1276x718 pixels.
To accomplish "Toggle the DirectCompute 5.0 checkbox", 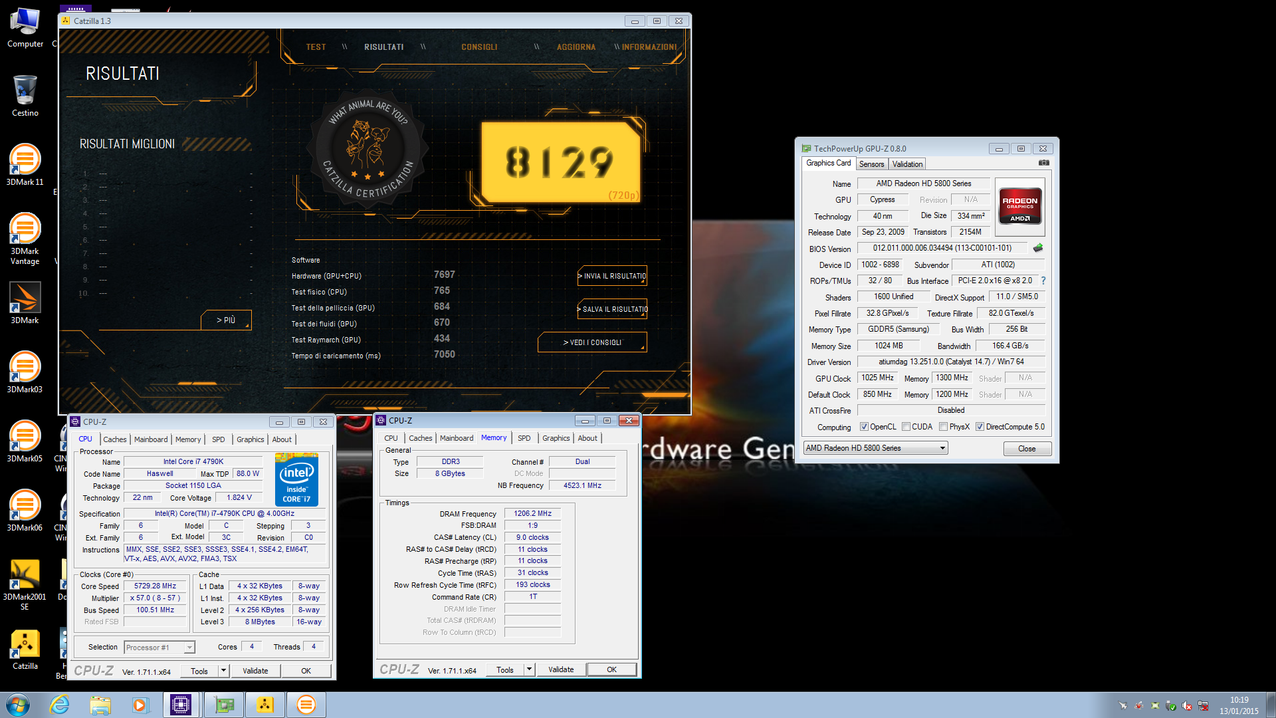I will pos(980,427).
